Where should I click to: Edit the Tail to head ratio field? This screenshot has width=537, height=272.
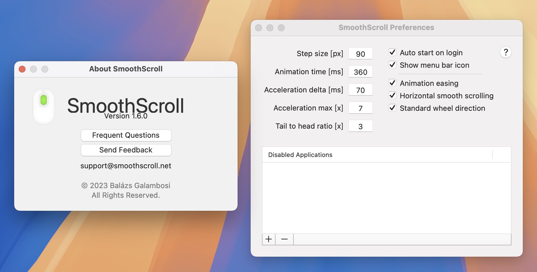pyautogui.click(x=360, y=126)
